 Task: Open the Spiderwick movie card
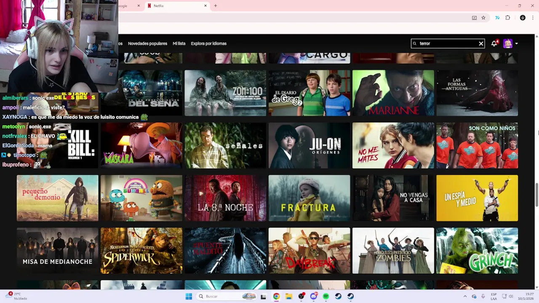(x=141, y=251)
